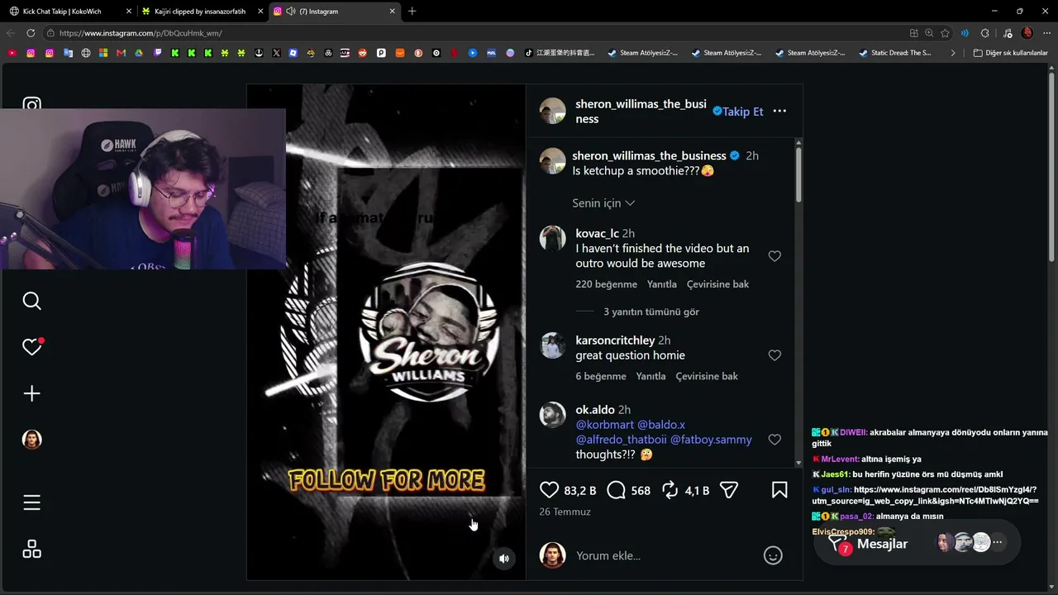Open Instagram home via the logo icon

point(32,105)
